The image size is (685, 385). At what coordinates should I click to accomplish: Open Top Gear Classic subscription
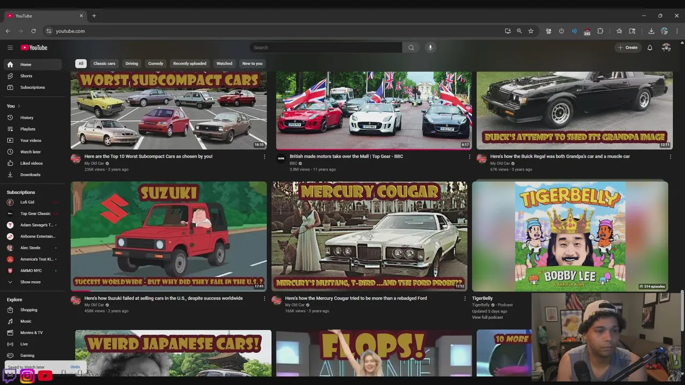point(33,213)
